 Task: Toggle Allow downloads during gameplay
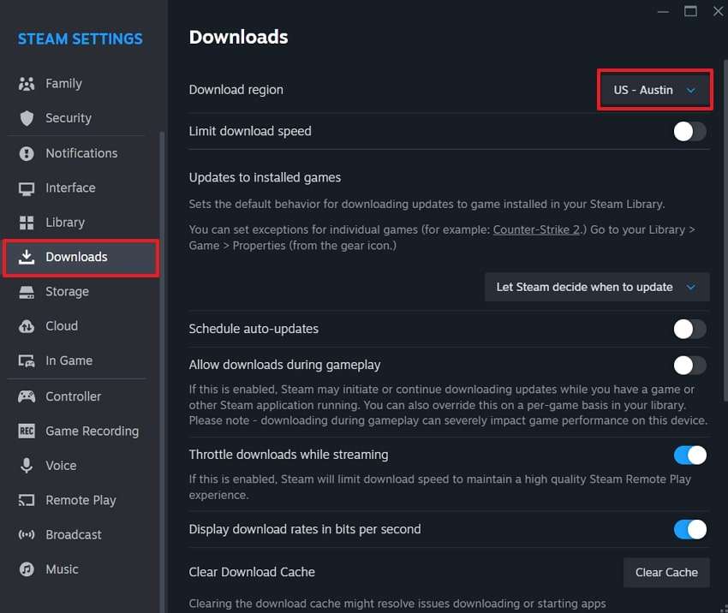(x=690, y=366)
